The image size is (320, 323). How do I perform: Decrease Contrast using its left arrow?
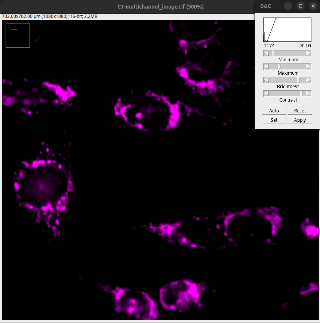click(x=266, y=94)
